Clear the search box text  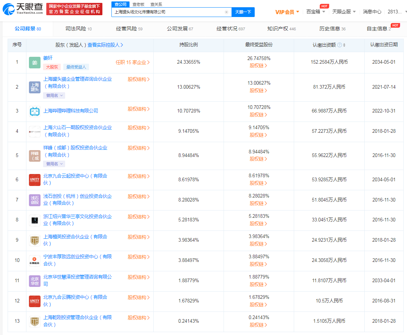[x=226, y=12]
